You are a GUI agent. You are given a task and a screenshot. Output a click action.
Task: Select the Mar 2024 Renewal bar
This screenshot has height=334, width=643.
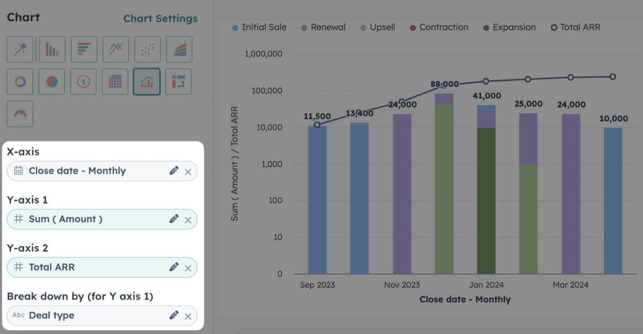[571, 194]
